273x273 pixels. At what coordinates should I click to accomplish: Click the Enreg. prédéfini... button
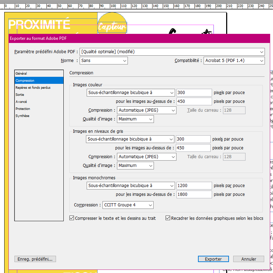35,259
